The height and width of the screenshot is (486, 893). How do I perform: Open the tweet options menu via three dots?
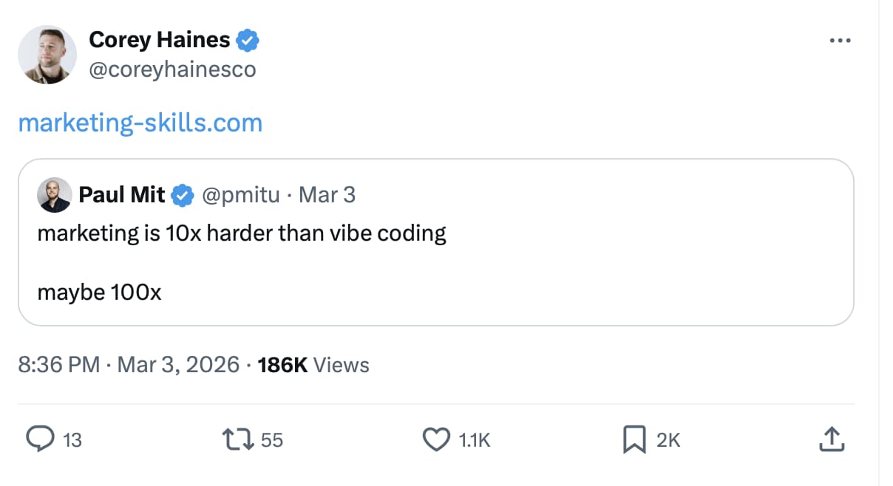(840, 41)
